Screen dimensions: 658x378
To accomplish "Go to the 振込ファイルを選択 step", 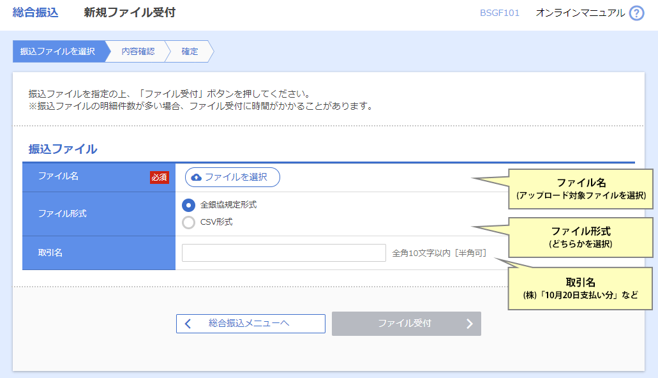I will pos(57,52).
